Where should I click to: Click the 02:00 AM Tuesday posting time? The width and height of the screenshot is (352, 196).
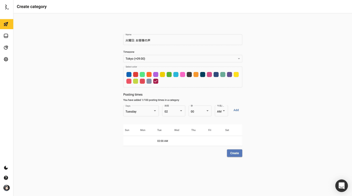click(x=162, y=141)
